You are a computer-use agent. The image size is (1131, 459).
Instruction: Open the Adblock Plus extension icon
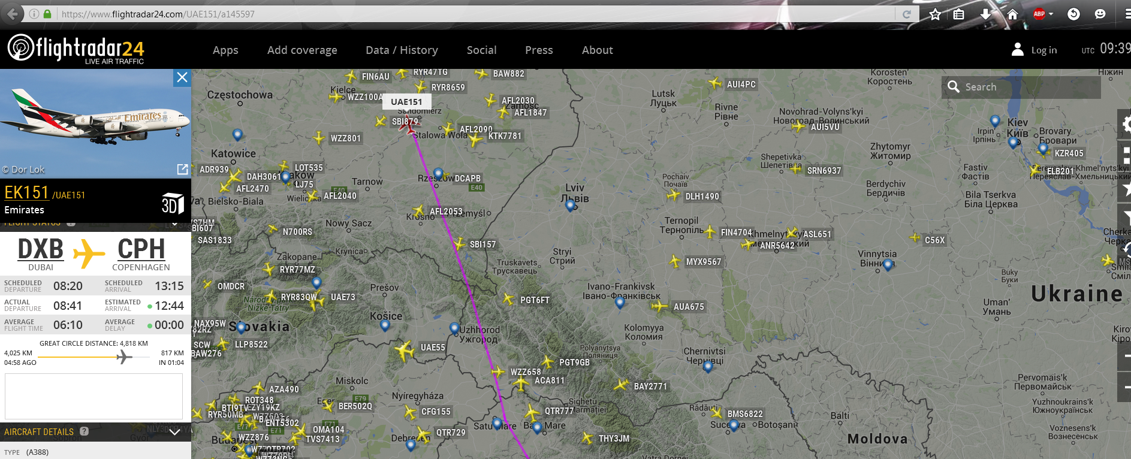(1039, 14)
